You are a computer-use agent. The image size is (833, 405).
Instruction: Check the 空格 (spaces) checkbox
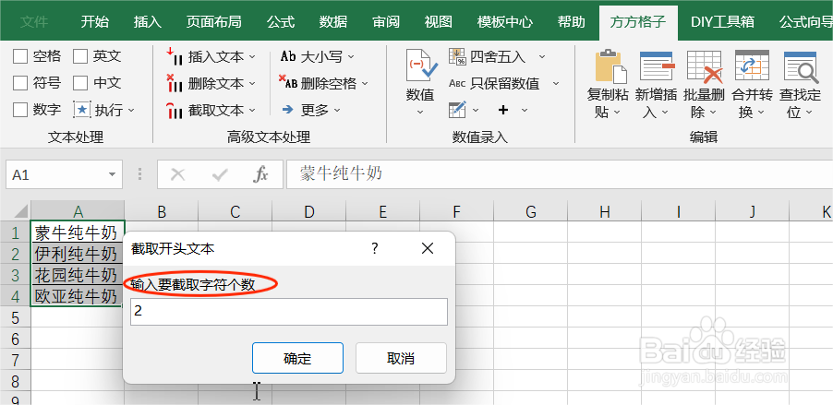[20, 56]
